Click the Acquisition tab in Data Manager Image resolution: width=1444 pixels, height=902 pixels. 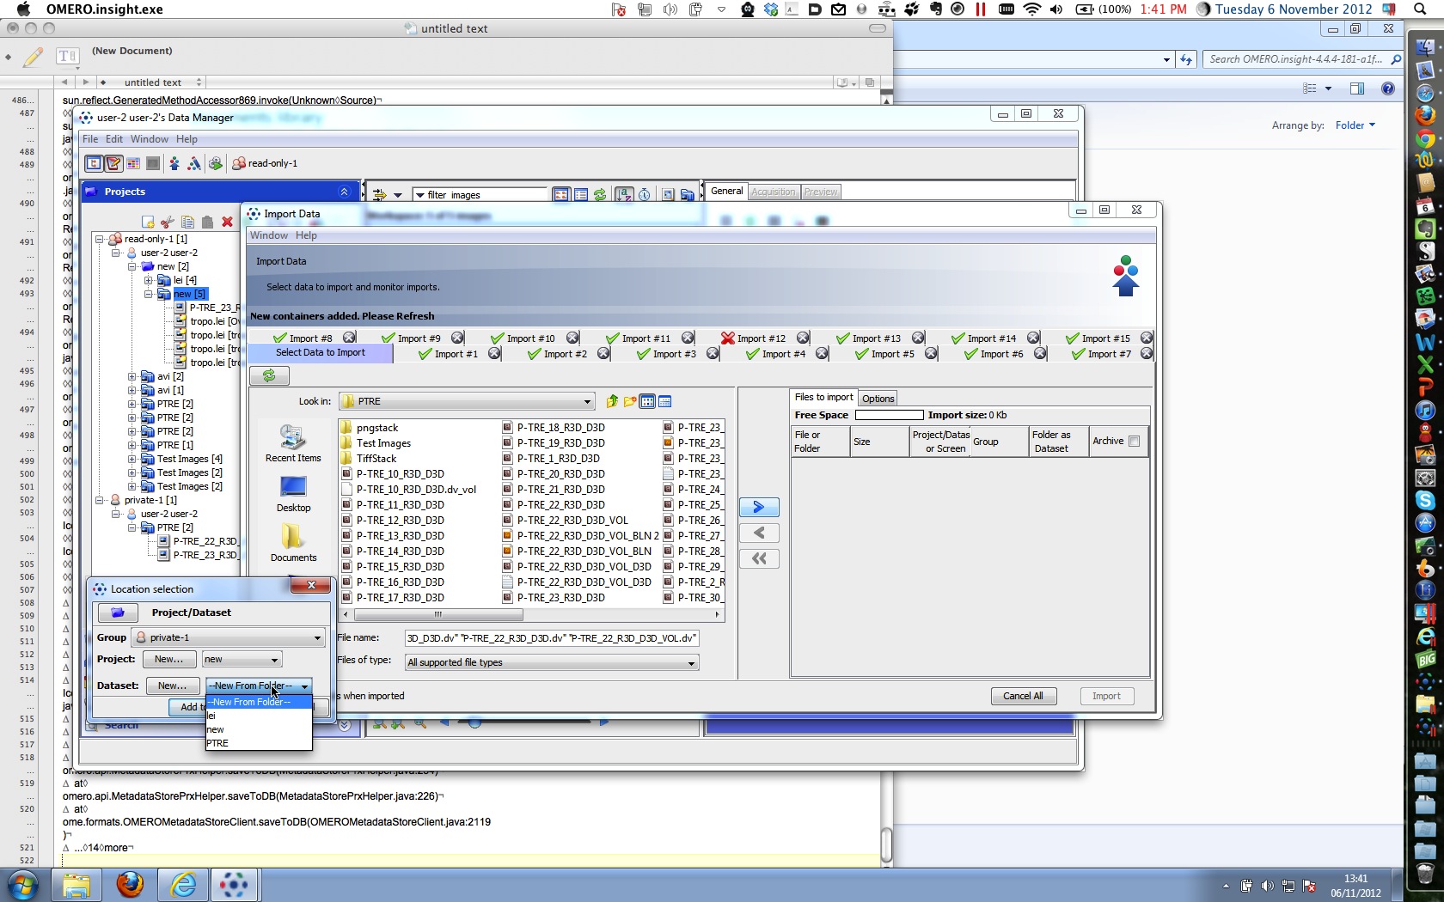[773, 192]
